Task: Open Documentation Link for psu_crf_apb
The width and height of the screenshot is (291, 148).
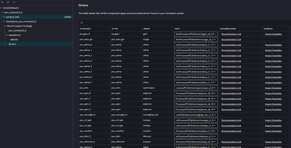Action: click(231, 120)
